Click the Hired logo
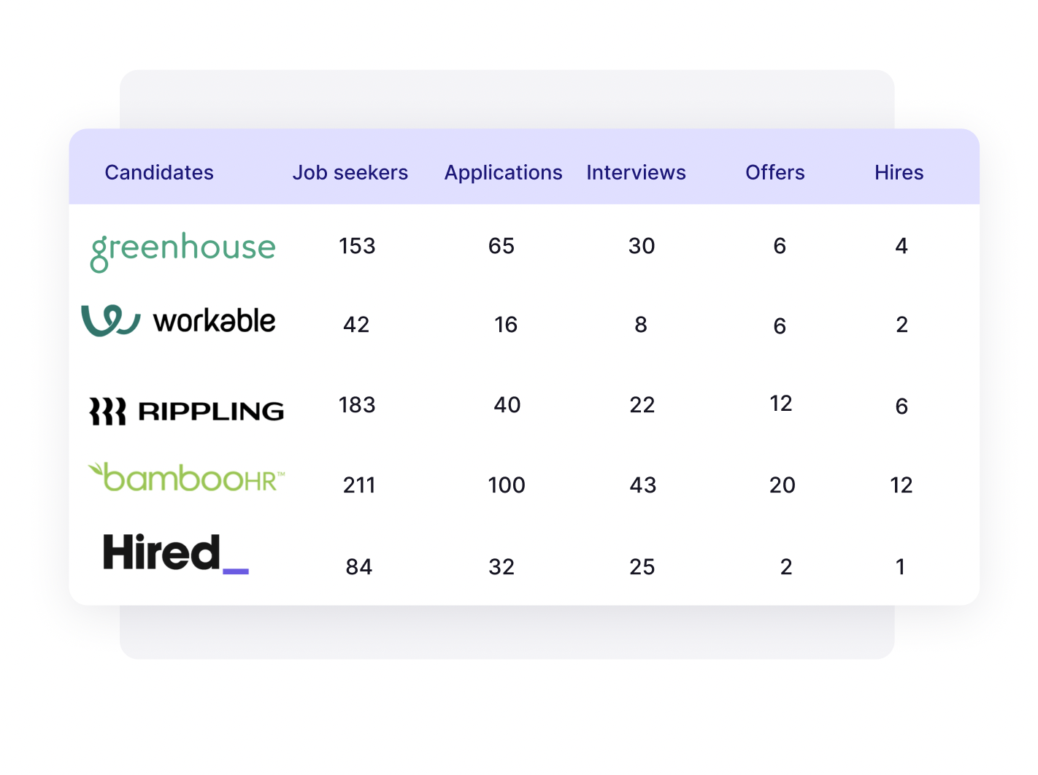This screenshot has width=1038, height=775. [176, 553]
